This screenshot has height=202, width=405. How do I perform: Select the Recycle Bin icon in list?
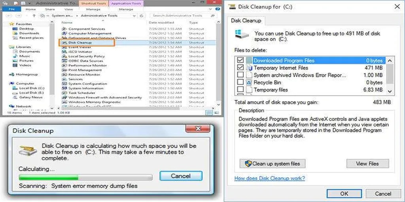(249, 82)
